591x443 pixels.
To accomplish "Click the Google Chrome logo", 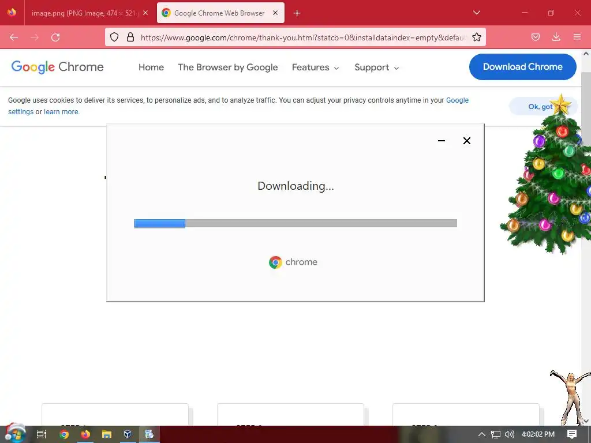I will (57, 67).
